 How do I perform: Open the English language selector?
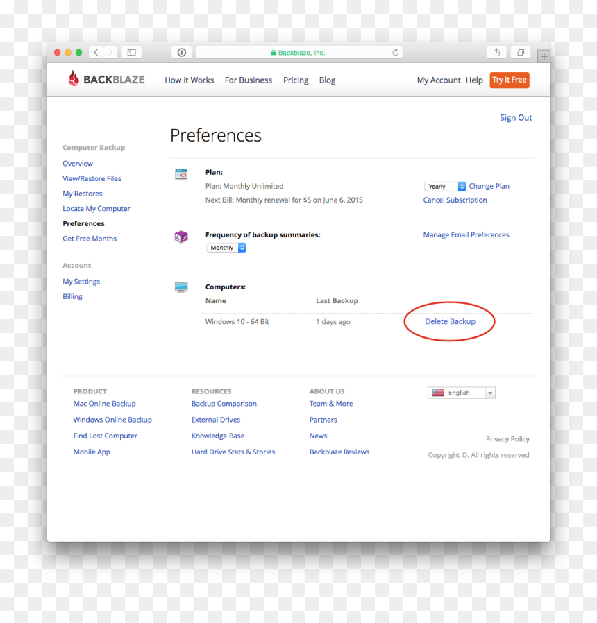[x=462, y=393]
